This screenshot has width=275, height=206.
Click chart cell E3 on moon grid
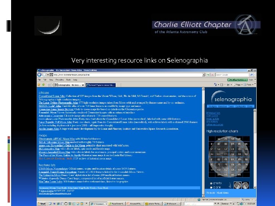(x=226, y=159)
